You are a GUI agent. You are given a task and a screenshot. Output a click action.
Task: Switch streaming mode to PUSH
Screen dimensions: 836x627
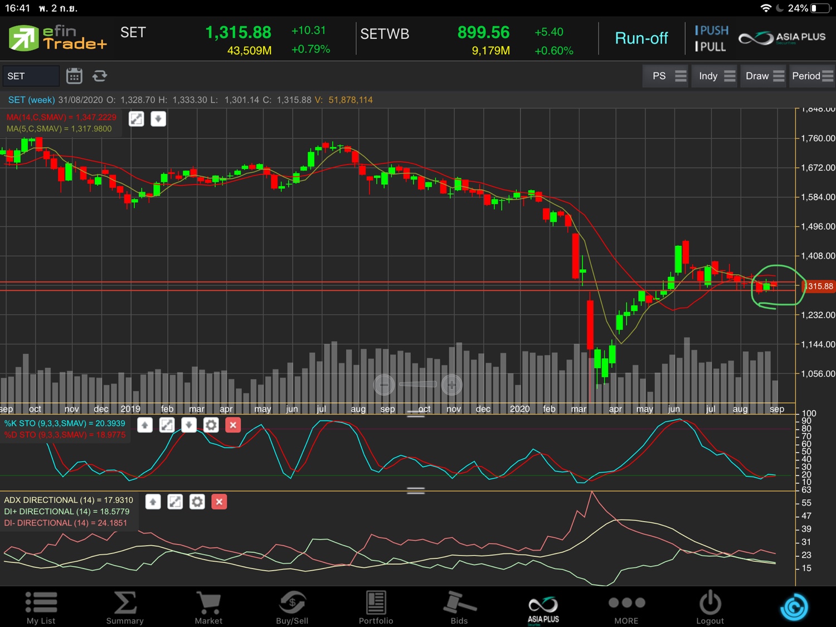(711, 31)
